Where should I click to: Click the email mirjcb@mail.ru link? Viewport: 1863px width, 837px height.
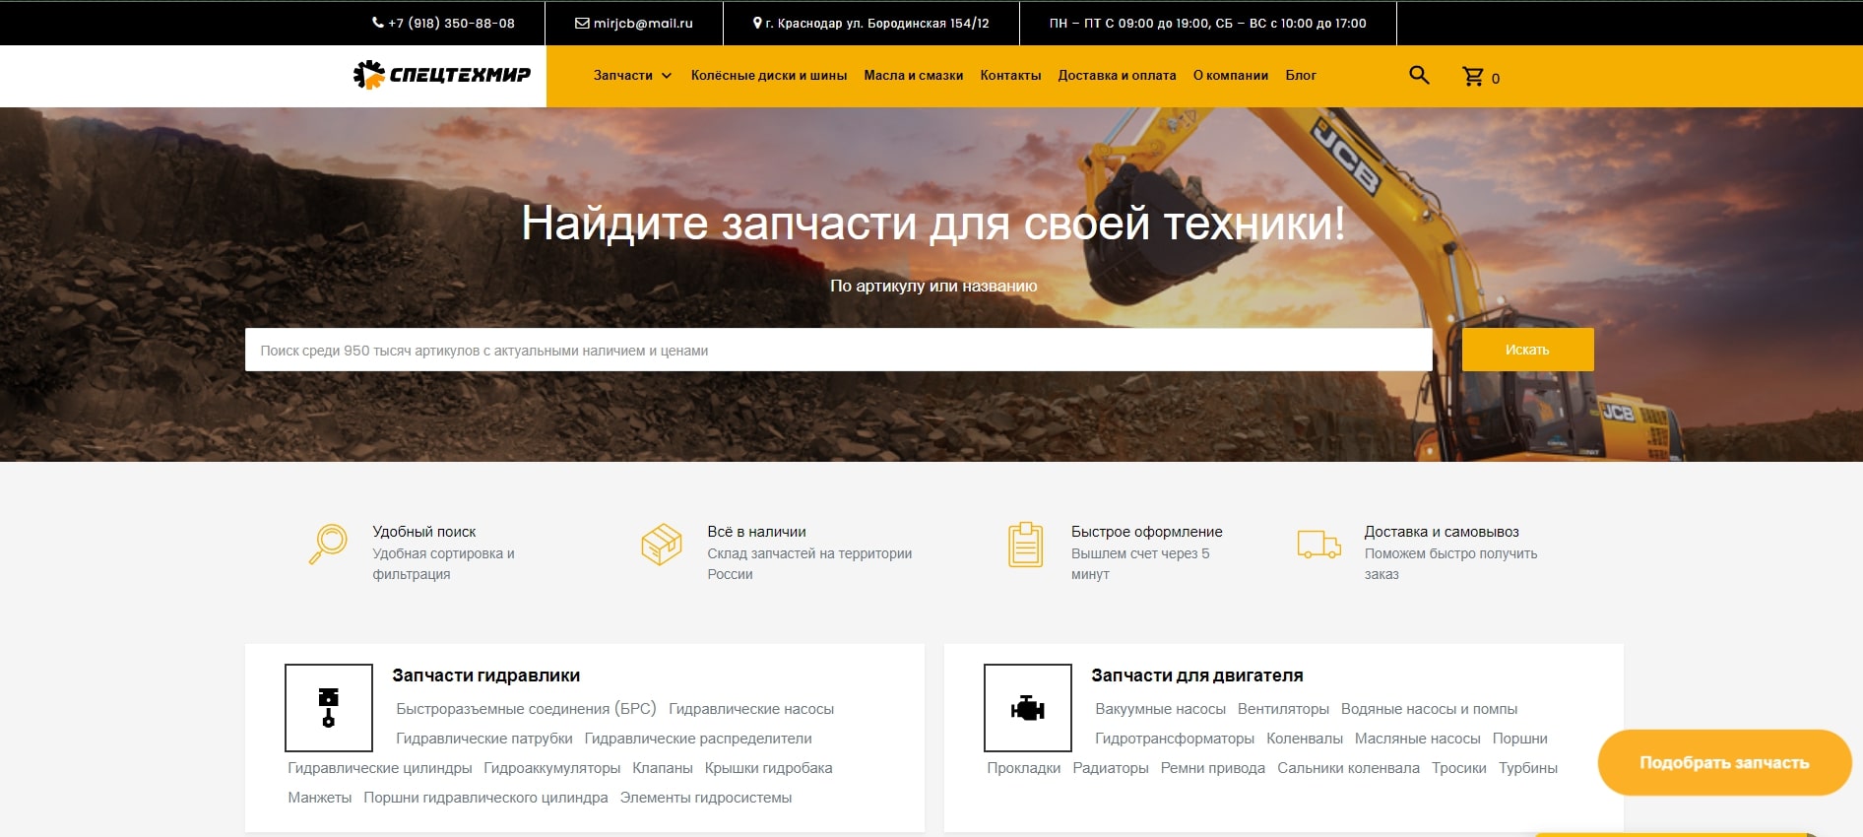[x=634, y=23]
